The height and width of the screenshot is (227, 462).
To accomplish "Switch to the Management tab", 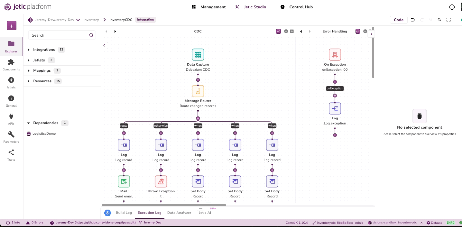I will [208, 7].
